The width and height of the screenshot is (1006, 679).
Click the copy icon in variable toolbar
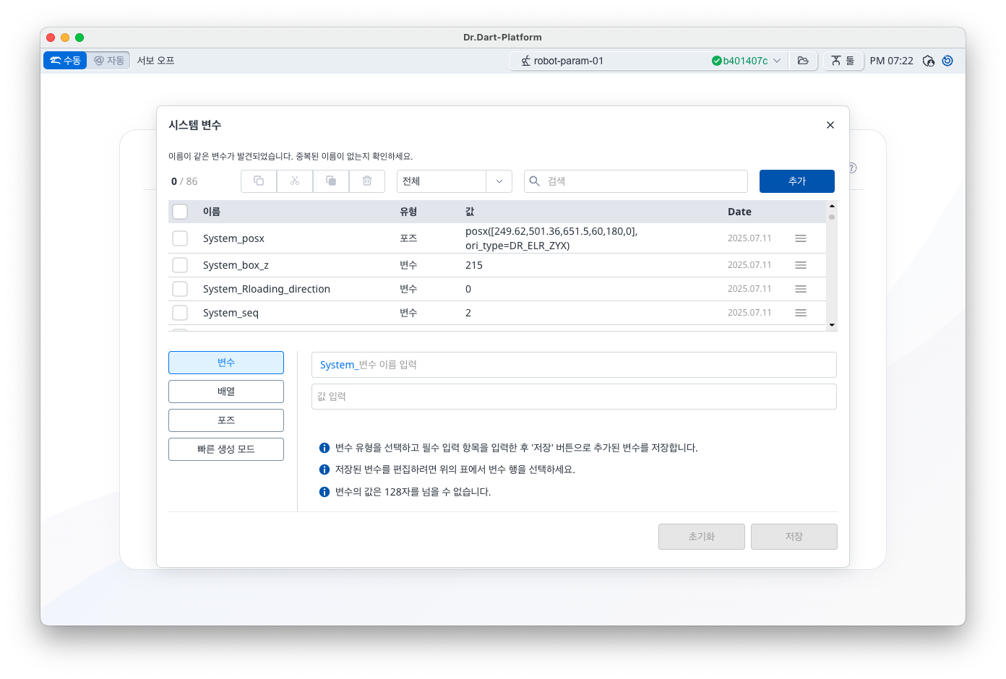point(259,181)
